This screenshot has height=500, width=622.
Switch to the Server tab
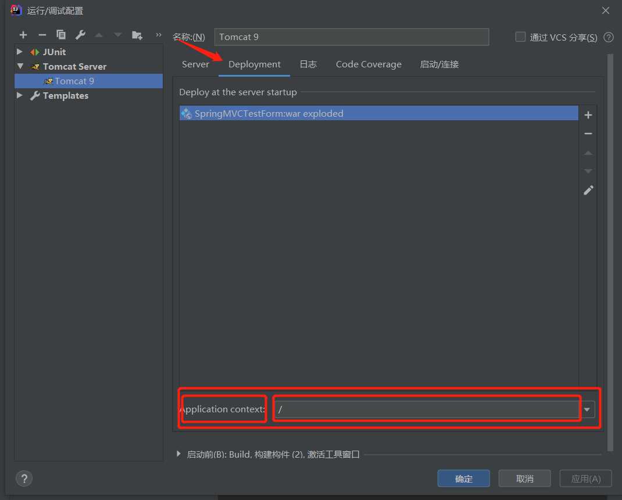pyautogui.click(x=195, y=64)
